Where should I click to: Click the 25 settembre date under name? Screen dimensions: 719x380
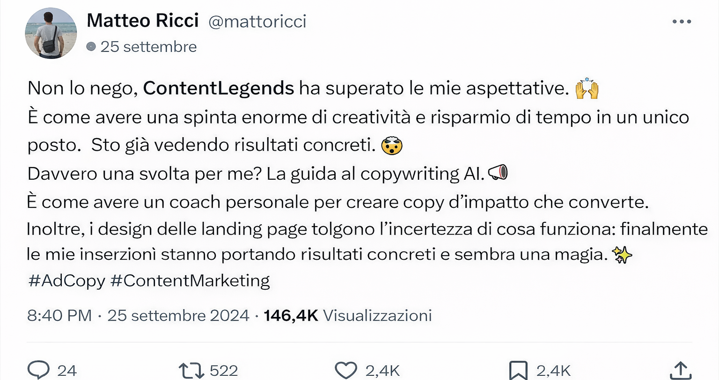click(148, 47)
